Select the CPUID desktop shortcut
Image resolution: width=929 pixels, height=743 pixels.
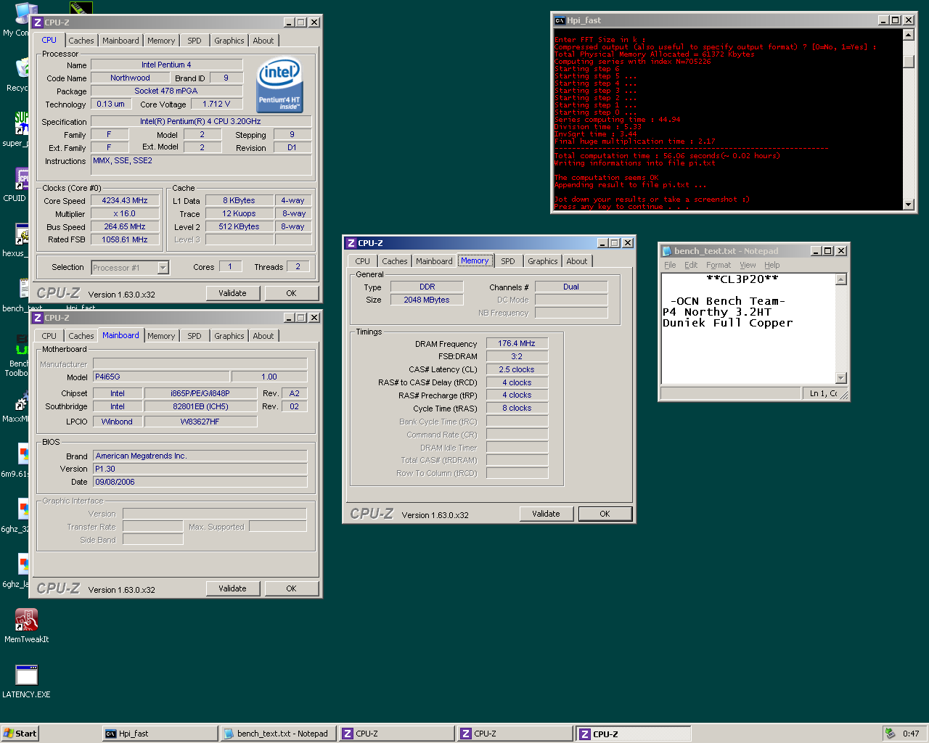[16, 184]
